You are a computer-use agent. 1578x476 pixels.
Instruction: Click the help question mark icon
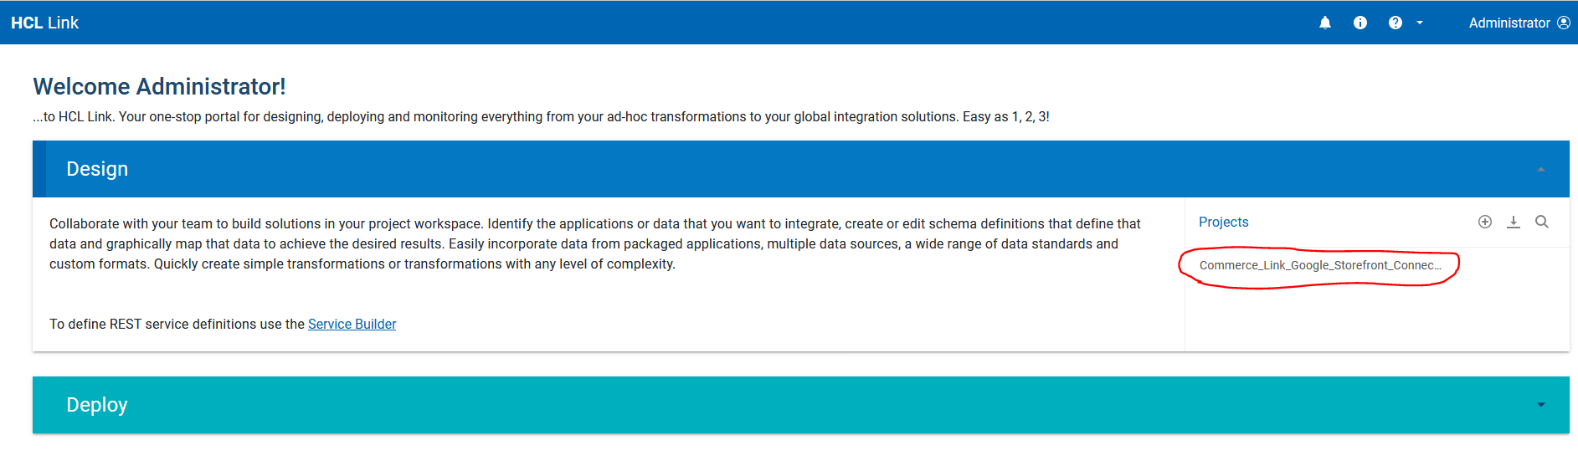(1396, 23)
